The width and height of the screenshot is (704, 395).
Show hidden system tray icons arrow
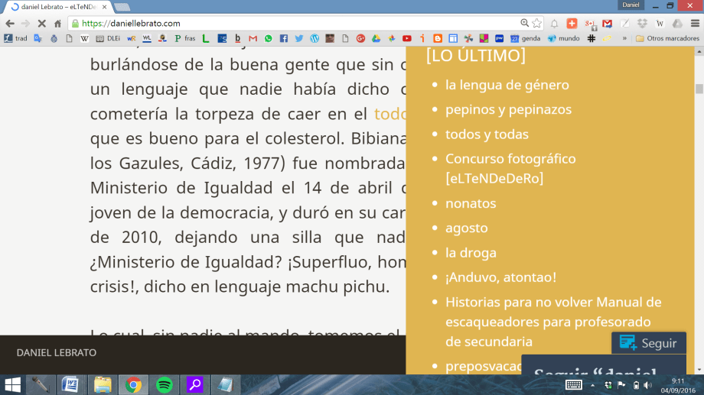[592, 385]
